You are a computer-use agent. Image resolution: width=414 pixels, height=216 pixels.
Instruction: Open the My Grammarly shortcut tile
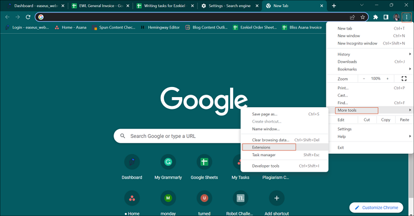pyautogui.click(x=168, y=167)
